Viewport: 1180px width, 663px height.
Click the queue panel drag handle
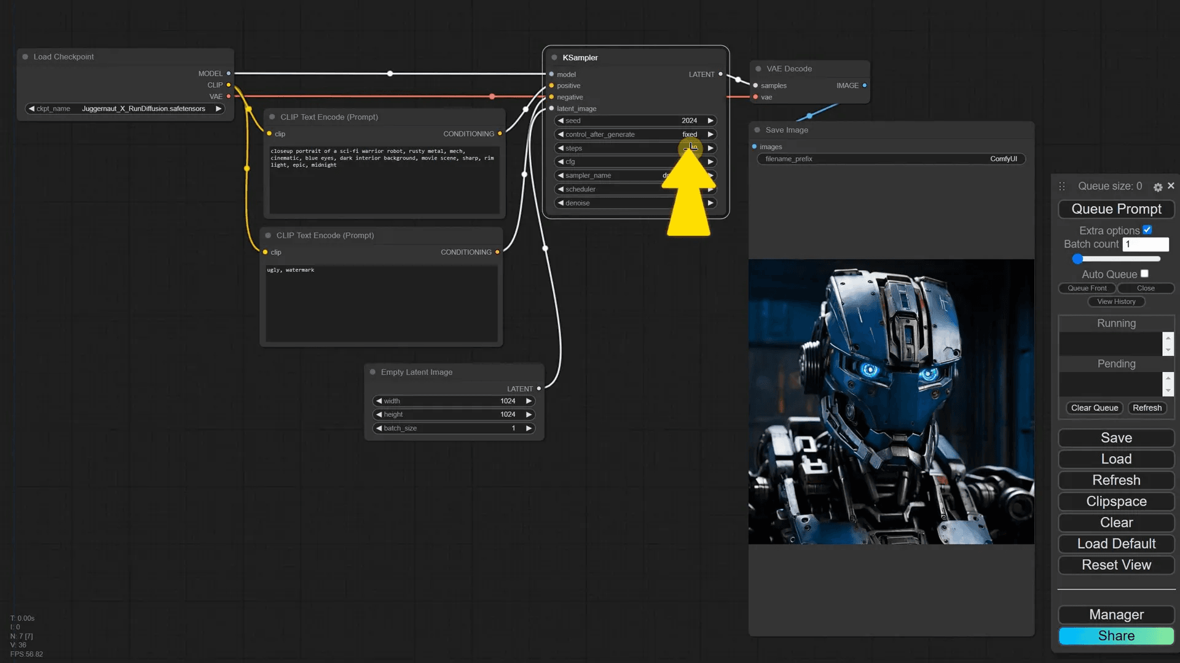click(1062, 186)
